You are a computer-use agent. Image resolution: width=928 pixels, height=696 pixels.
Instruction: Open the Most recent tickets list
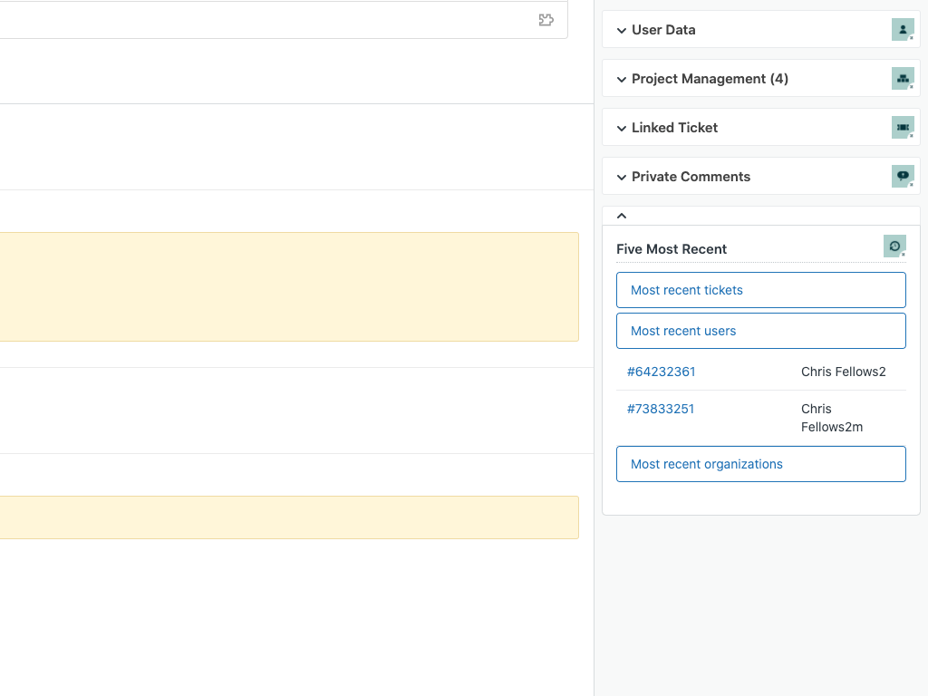click(x=760, y=290)
